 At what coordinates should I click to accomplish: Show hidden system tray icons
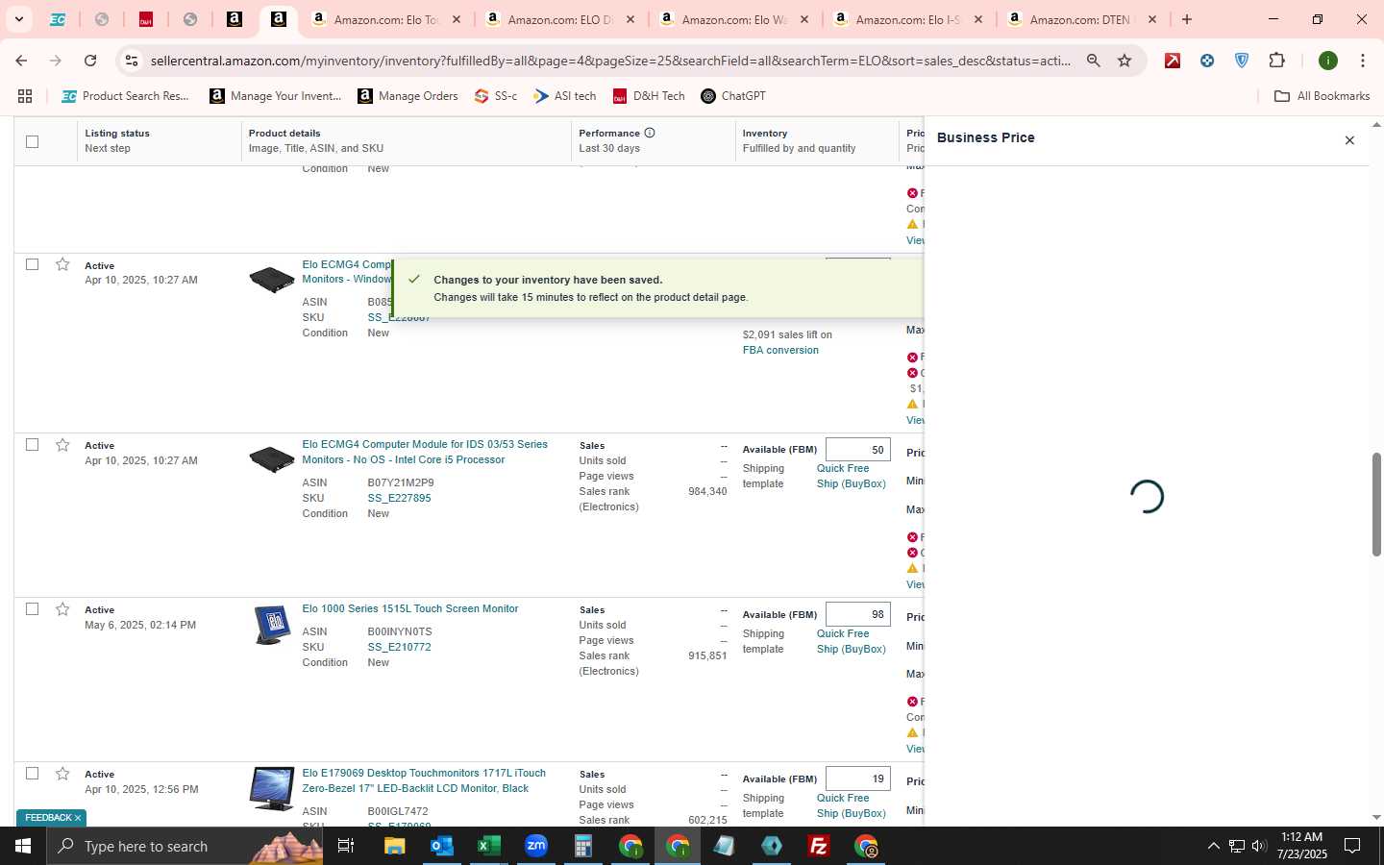(1213, 846)
